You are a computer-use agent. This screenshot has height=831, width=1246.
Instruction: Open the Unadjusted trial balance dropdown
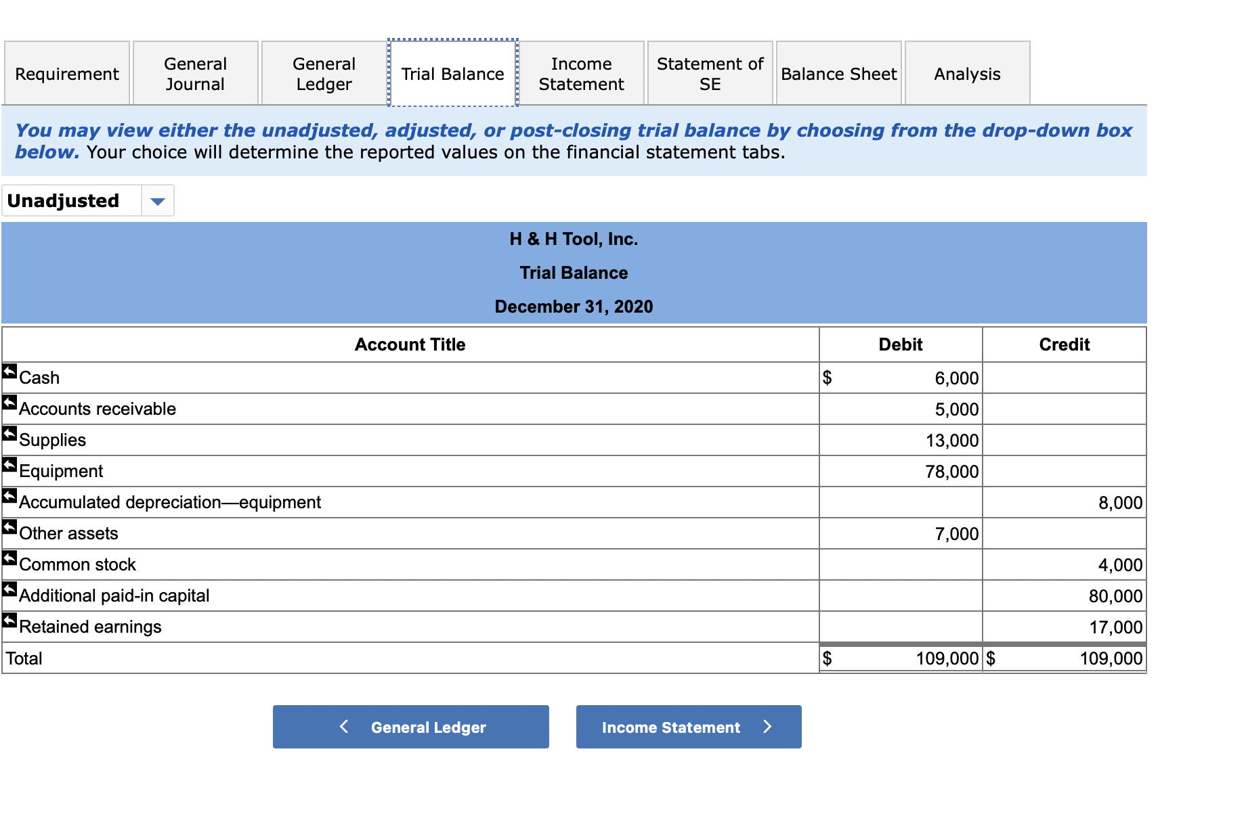pos(88,200)
